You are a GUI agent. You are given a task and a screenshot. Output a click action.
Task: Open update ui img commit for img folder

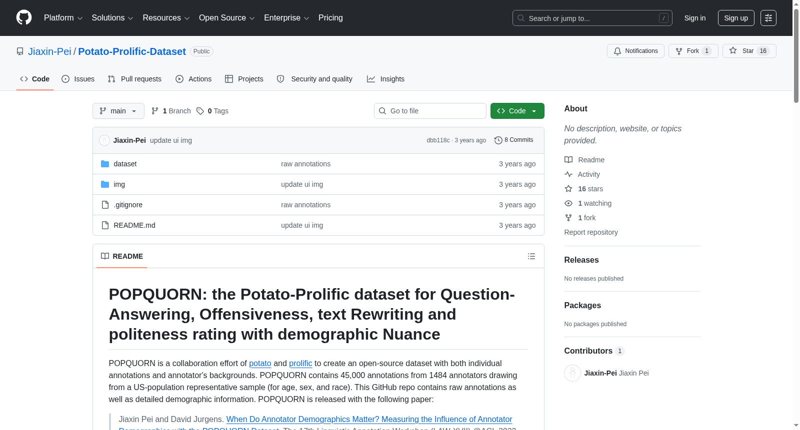tap(302, 184)
